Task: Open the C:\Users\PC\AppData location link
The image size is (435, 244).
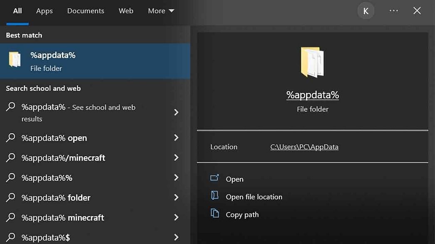Action: point(304,147)
